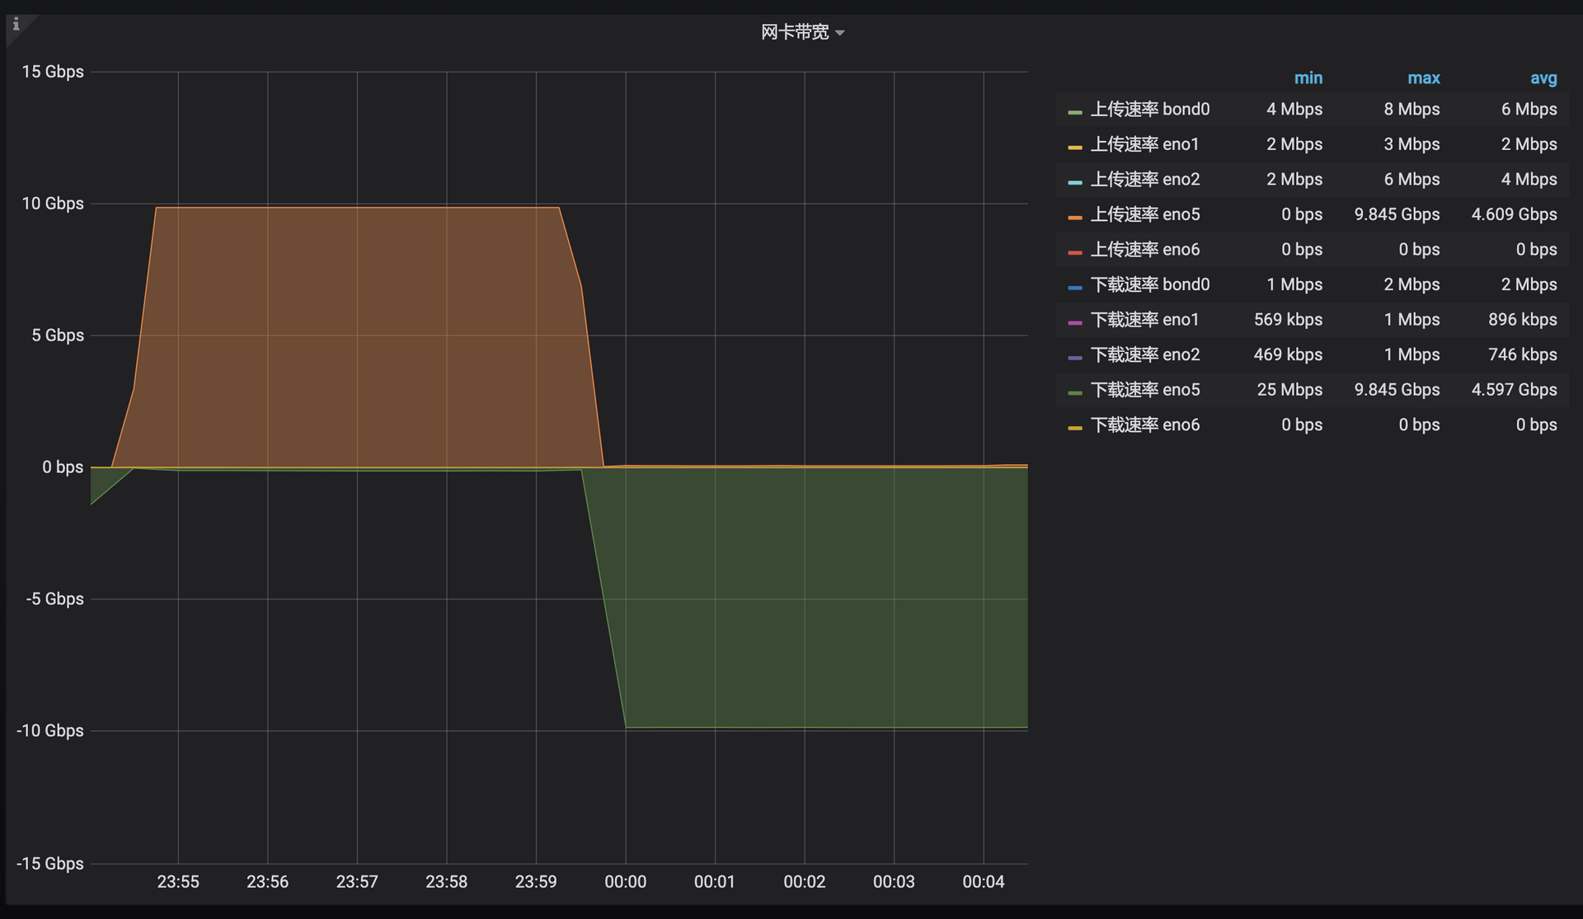Sort the legend by the avg column header

coord(1543,78)
